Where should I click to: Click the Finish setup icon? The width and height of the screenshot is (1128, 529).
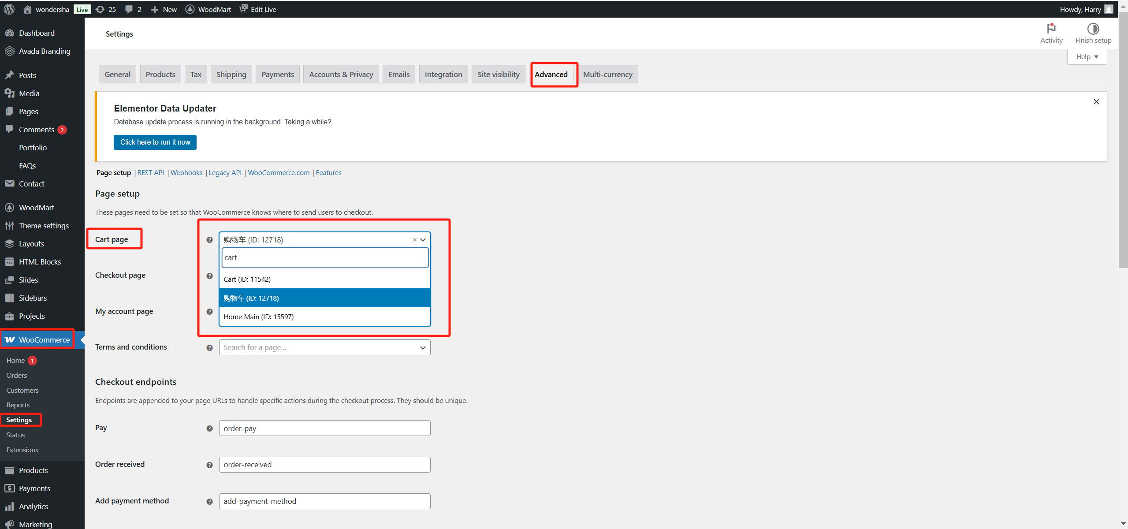click(x=1093, y=29)
